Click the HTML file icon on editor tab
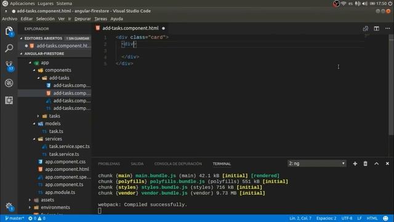This screenshot has width=394, height=222. click(x=98, y=28)
